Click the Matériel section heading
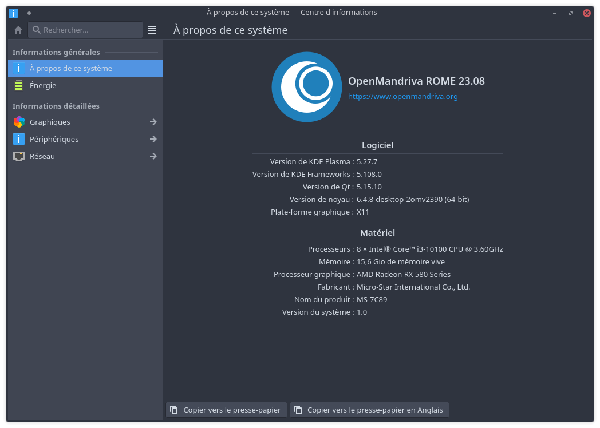 click(x=378, y=233)
